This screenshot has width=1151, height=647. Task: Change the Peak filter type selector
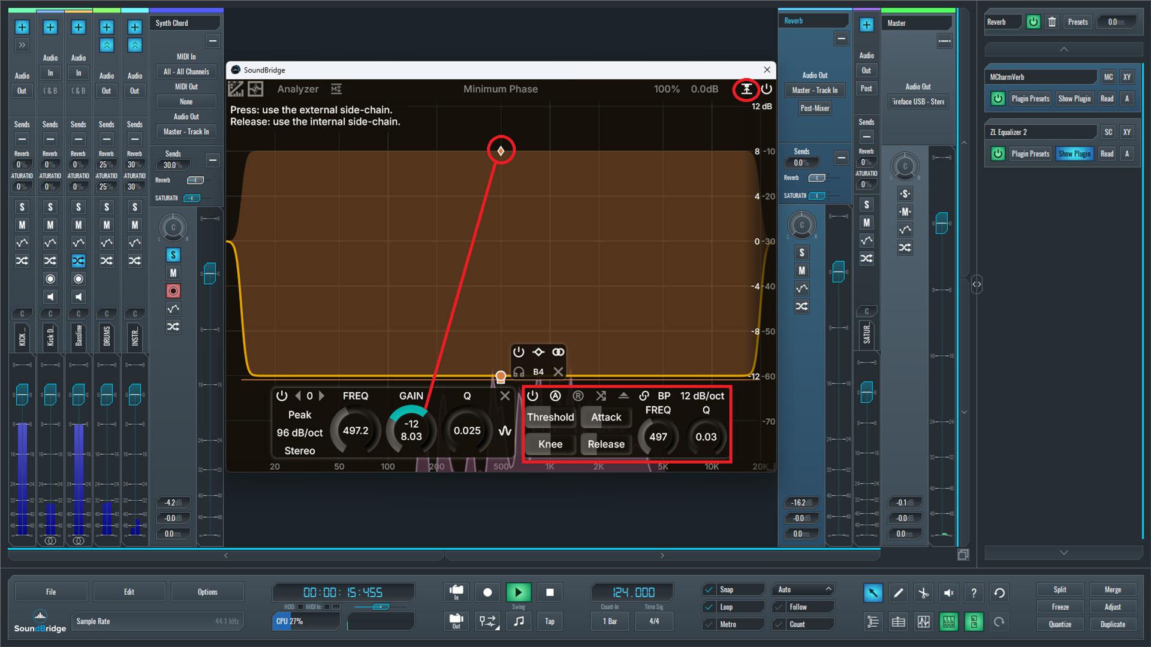tap(300, 415)
